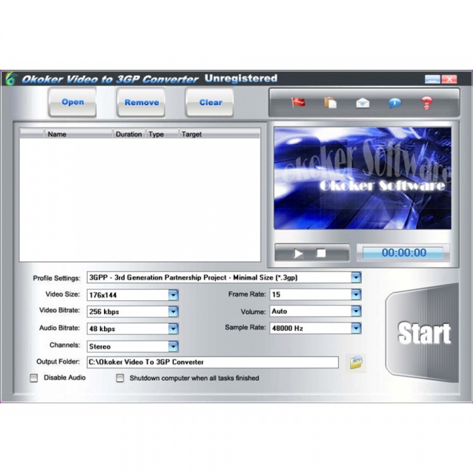Click the blue info speech bubble icon

tap(395, 103)
